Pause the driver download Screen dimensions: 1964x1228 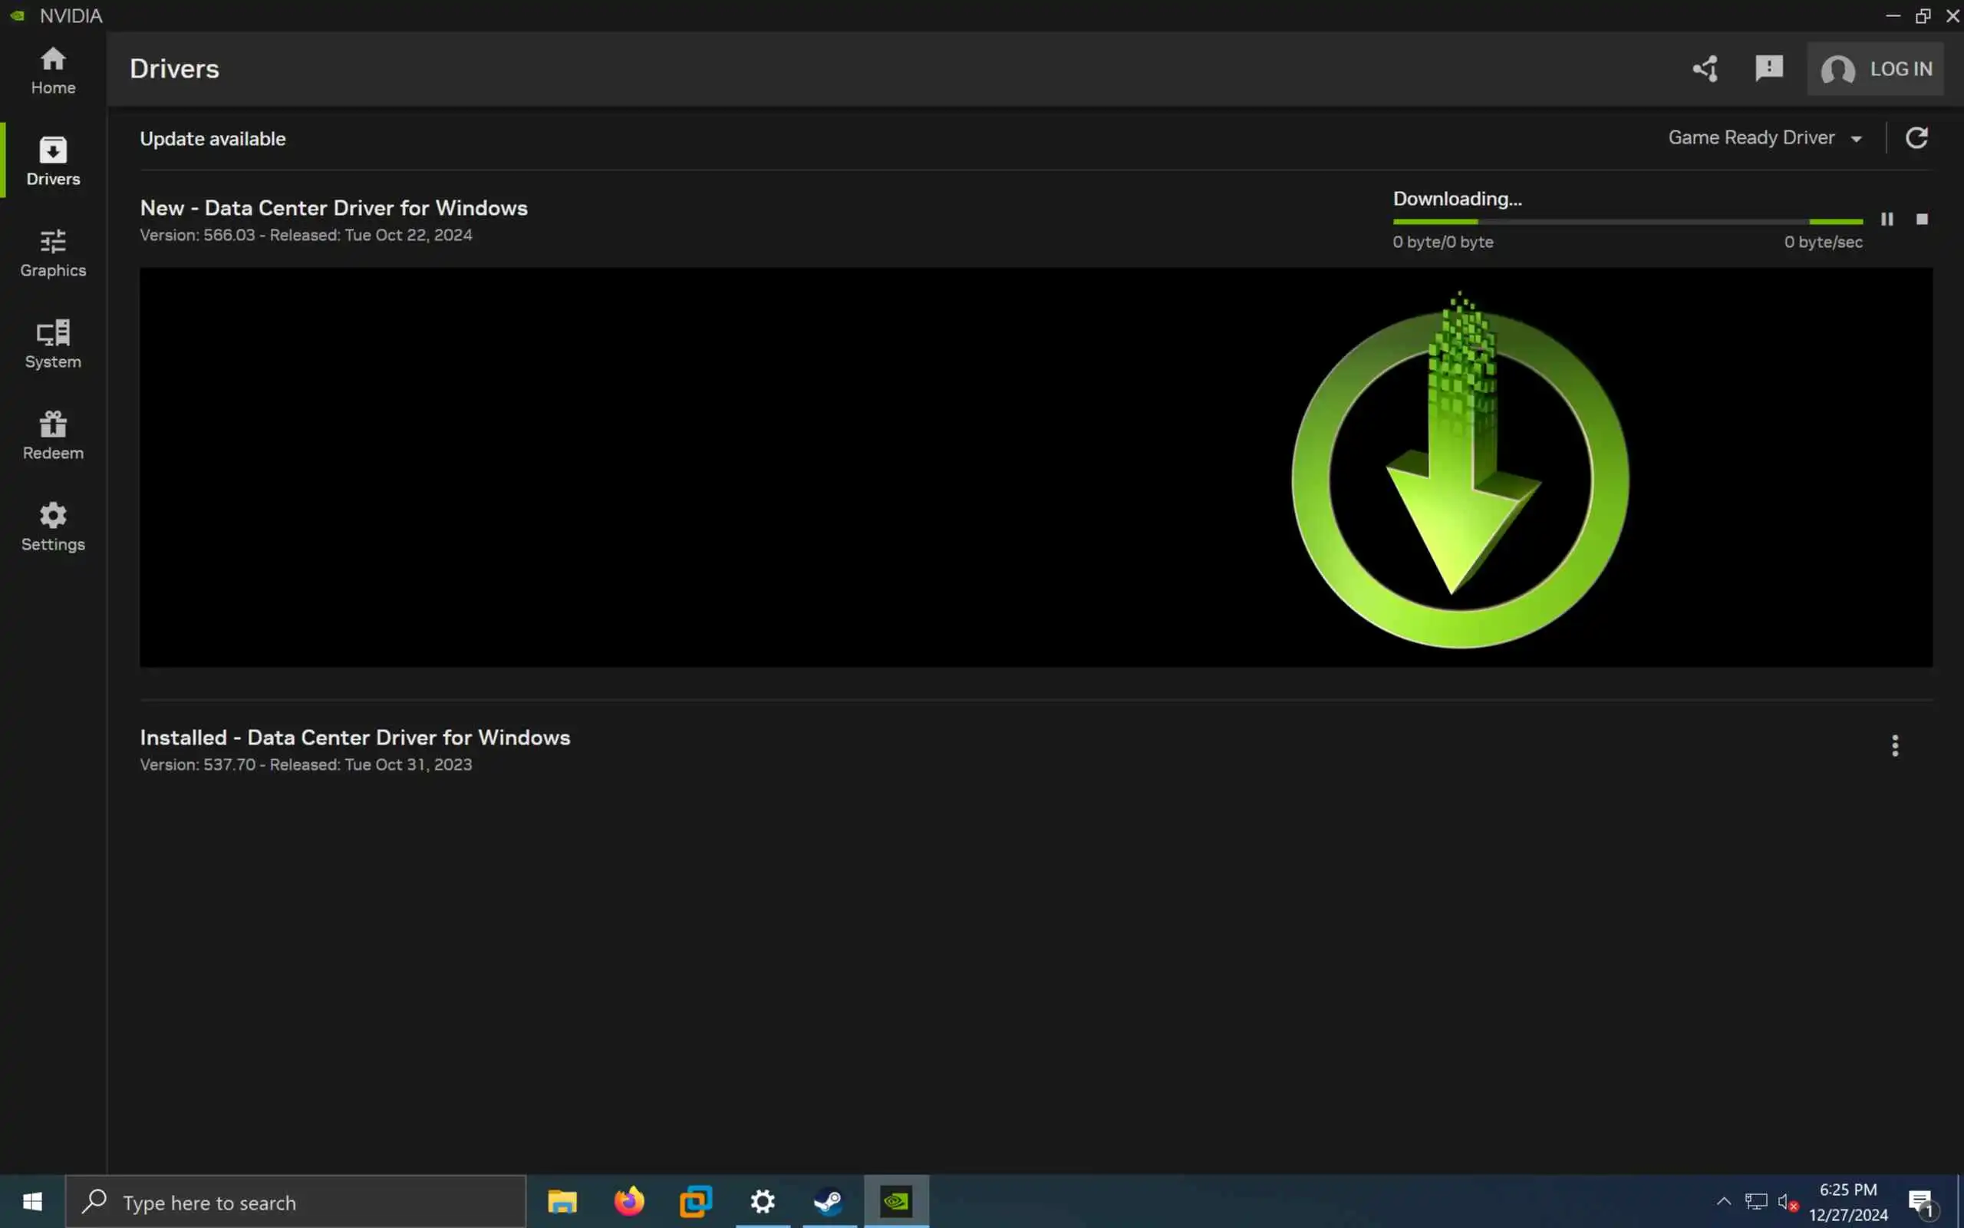[1887, 220]
